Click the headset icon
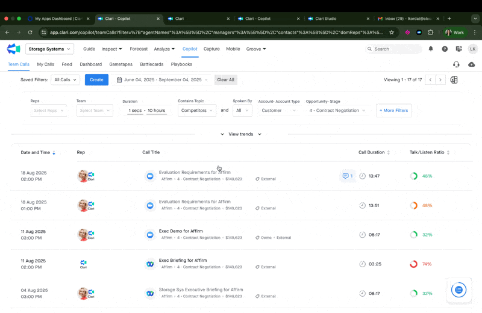Screen dimensions: 482x313 [x=456, y=64]
